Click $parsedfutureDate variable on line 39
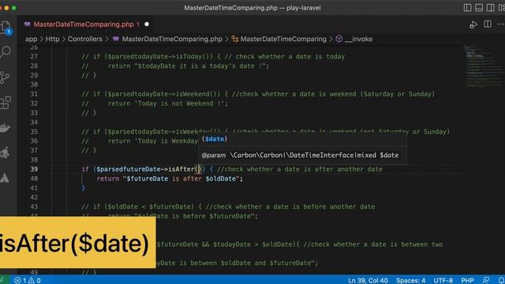This screenshot has width=505, height=284. coord(128,169)
